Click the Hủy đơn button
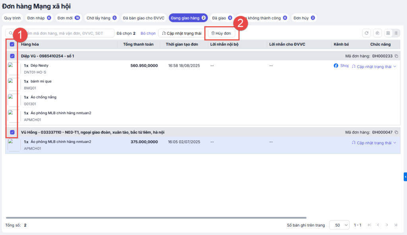This screenshot has height=235, width=407. (221, 33)
